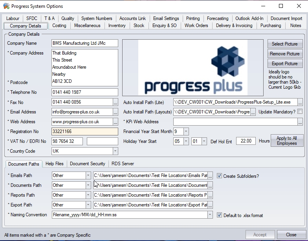This screenshot has width=308, height=241.
Task: Click the Def Hol Ent hours field
Action: pos(246,141)
